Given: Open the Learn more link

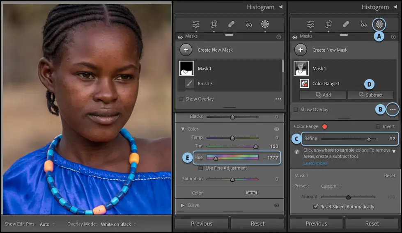Looking at the screenshot, I should tap(315, 163).
